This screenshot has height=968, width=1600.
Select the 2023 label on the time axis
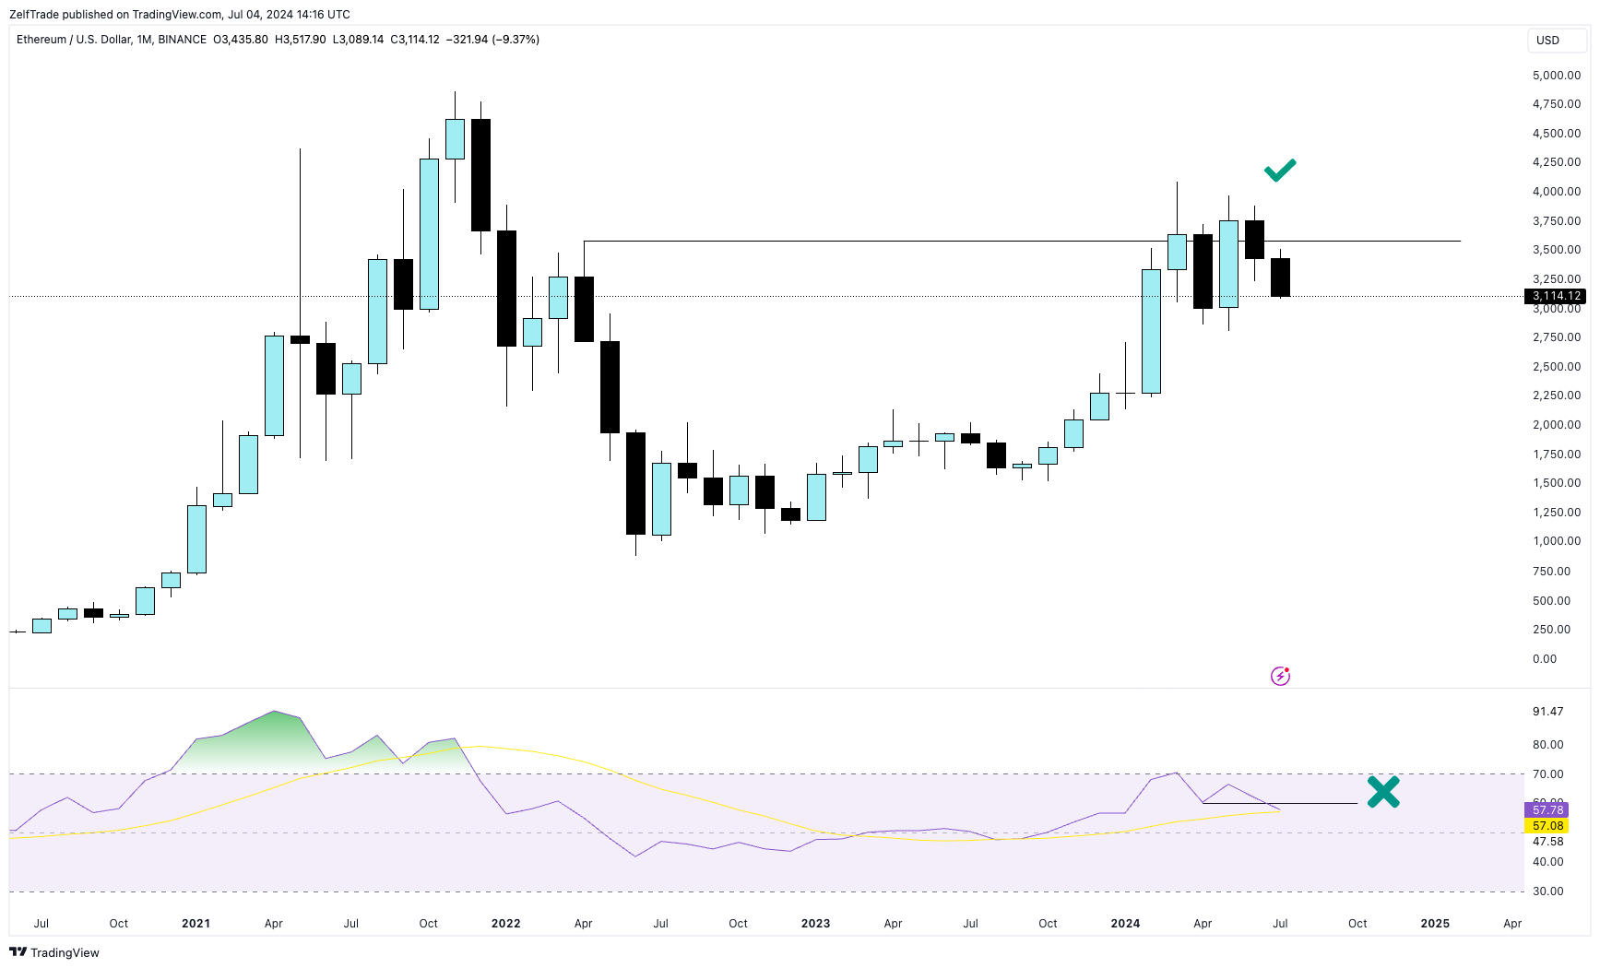(x=815, y=923)
